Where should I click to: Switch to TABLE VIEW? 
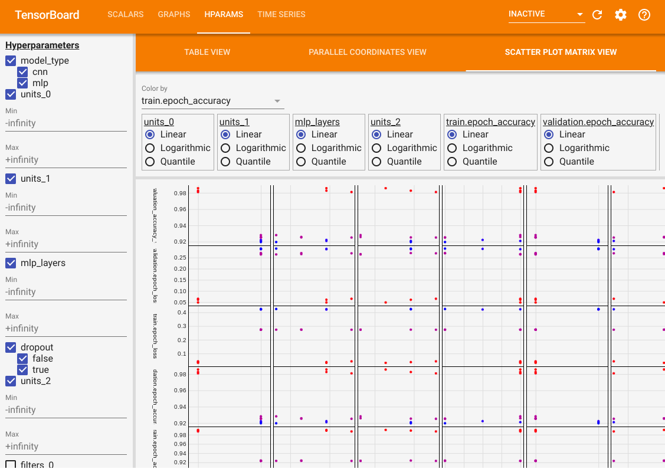pos(207,52)
